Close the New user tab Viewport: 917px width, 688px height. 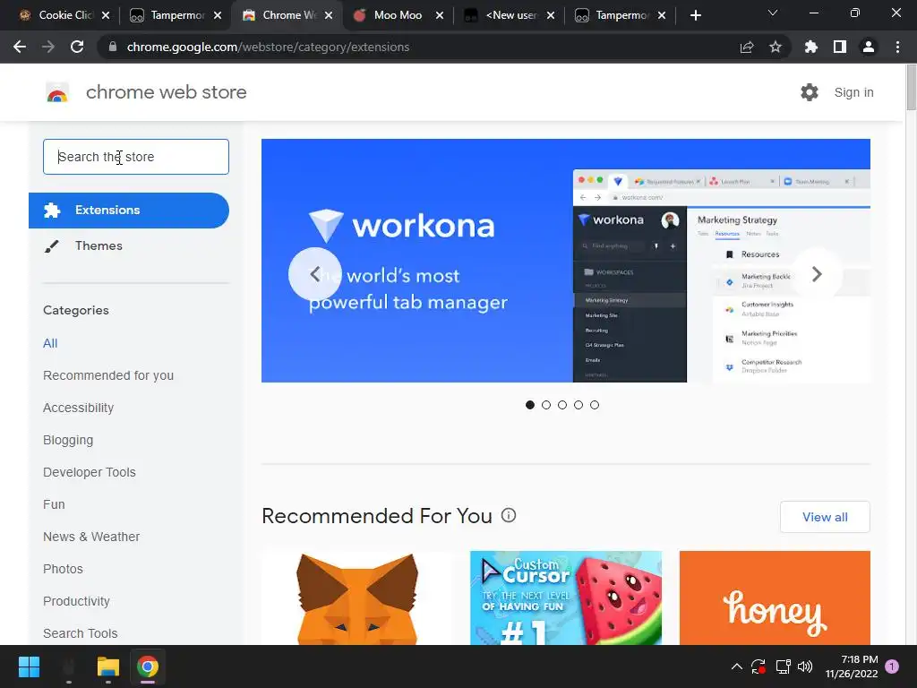(551, 15)
